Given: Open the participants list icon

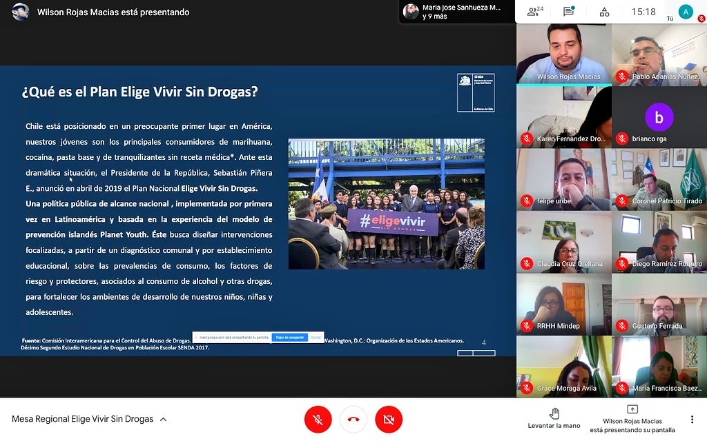Looking at the screenshot, I should 535,12.
